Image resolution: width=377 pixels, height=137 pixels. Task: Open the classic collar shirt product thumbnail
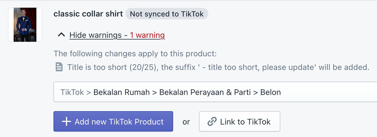pos(25,25)
